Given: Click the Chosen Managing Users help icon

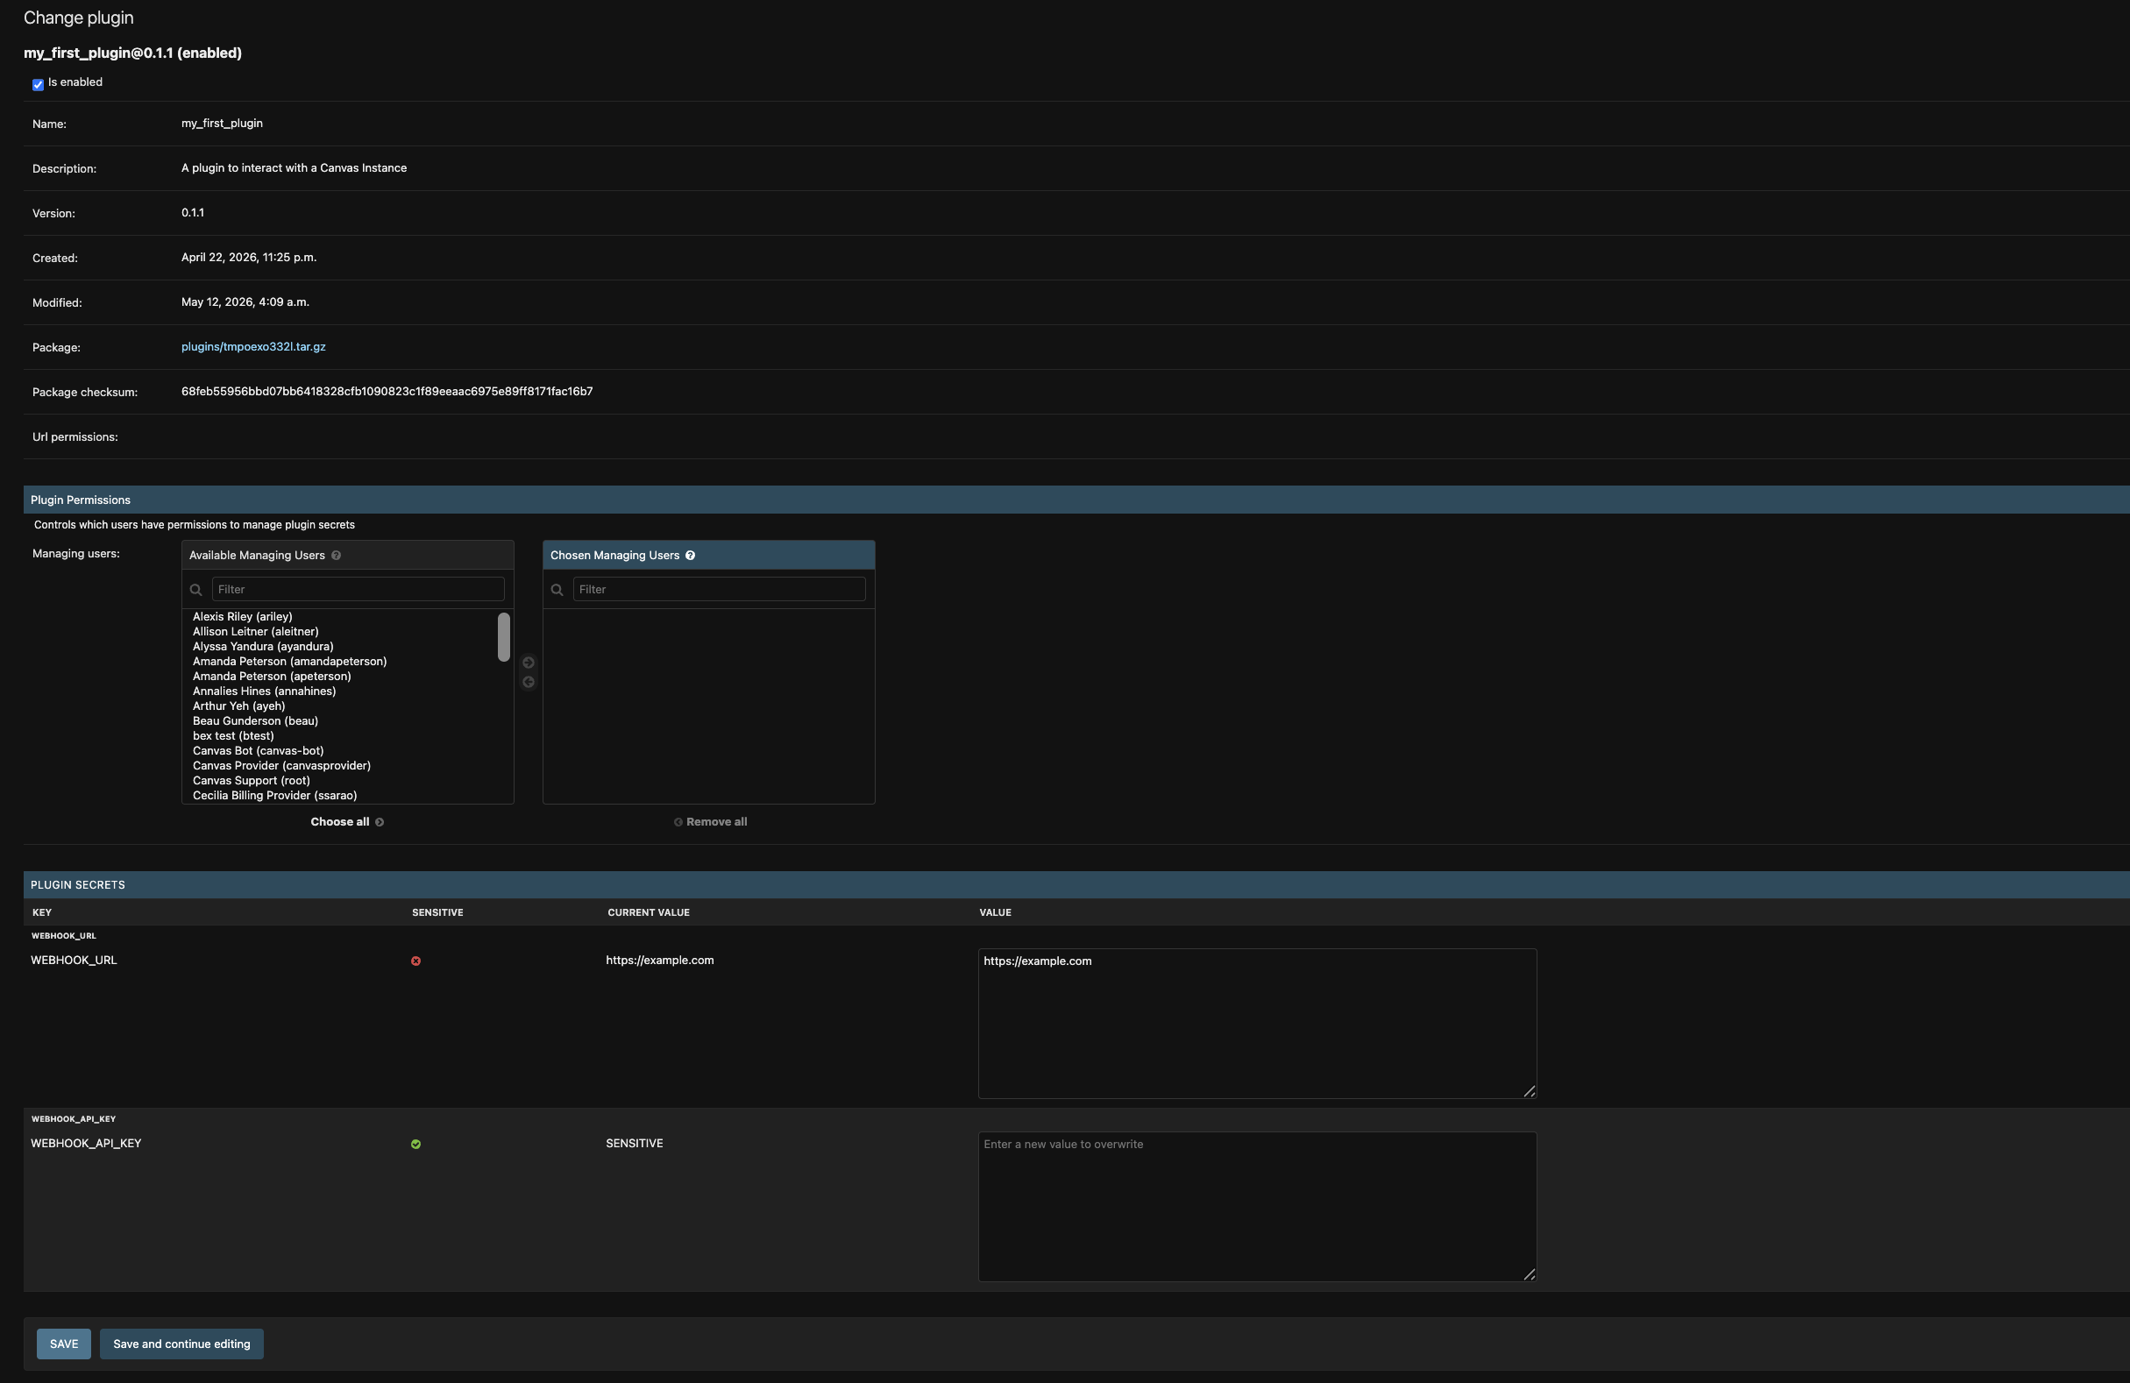Looking at the screenshot, I should coord(690,555).
